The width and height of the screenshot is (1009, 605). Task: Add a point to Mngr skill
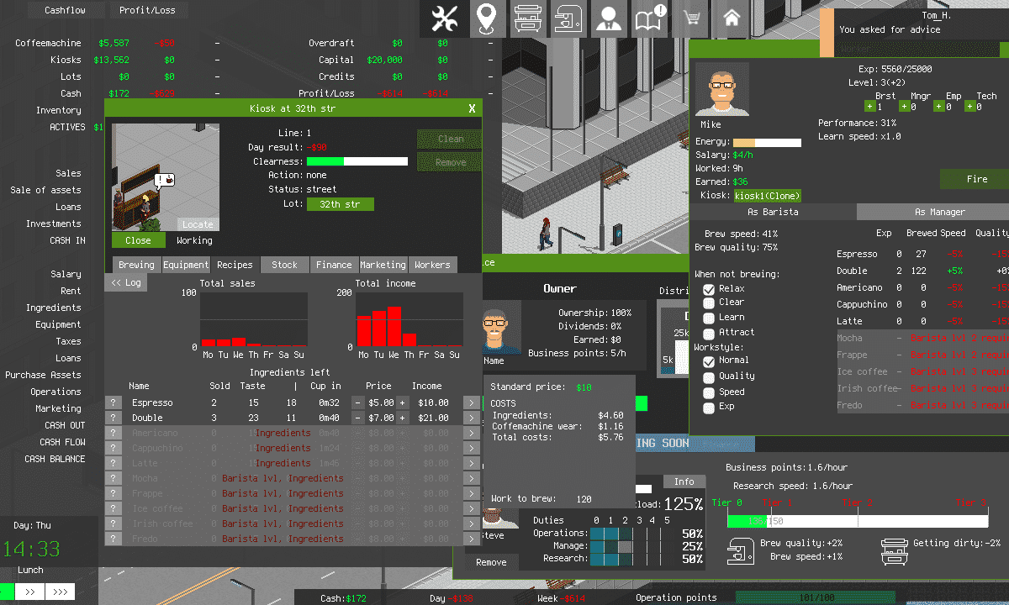tap(905, 107)
